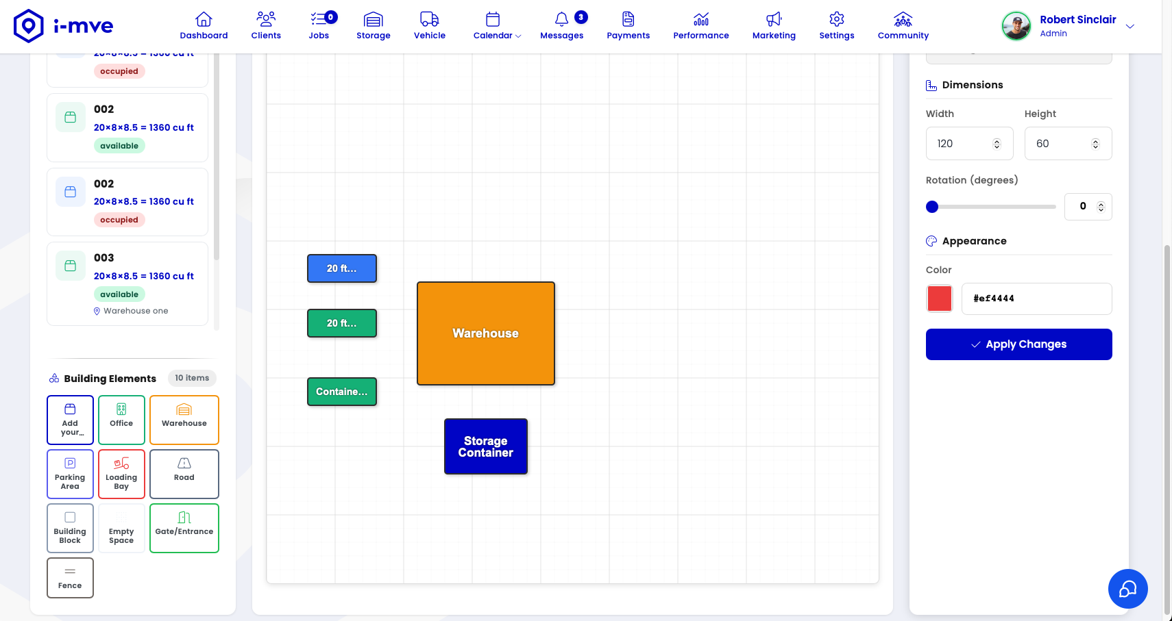The width and height of the screenshot is (1172, 621).
Task: Open the Dashboard home icon
Action: pos(204,18)
